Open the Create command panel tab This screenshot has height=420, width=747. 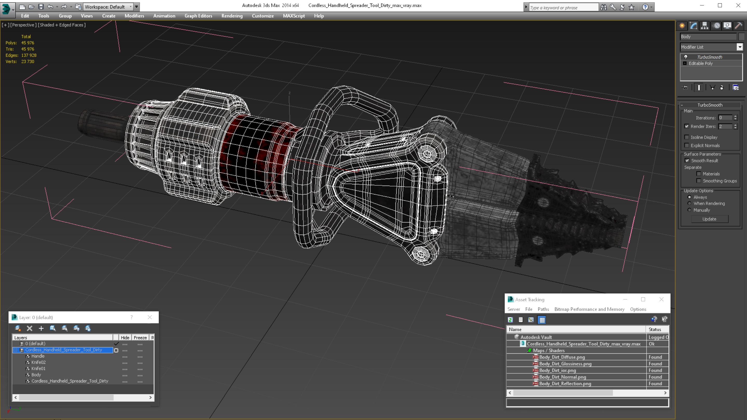pos(682,26)
